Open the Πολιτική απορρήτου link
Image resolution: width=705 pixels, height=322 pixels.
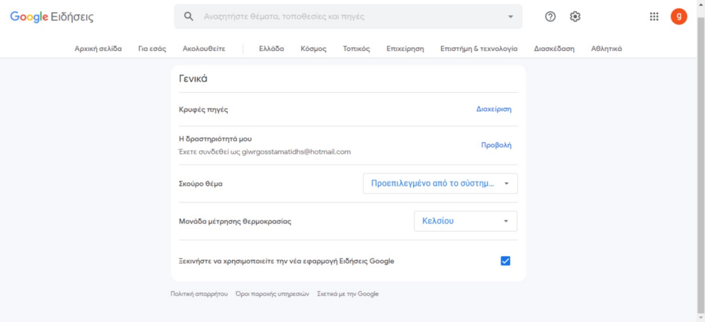coord(199,294)
